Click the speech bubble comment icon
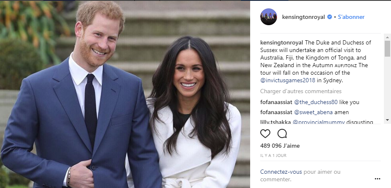Viewport: 391px width, 188px height. (x=282, y=134)
